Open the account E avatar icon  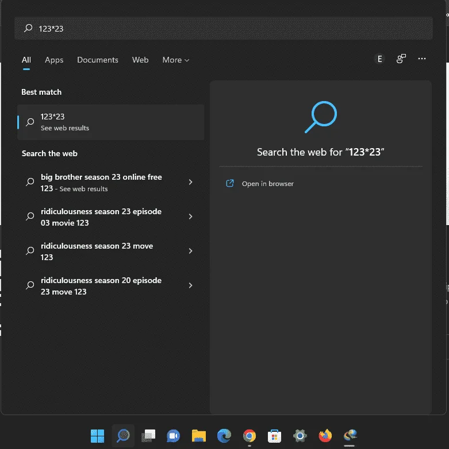[379, 59]
